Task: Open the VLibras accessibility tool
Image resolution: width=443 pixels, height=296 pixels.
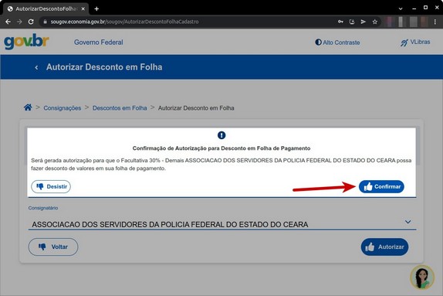Action: tap(415, 43)
